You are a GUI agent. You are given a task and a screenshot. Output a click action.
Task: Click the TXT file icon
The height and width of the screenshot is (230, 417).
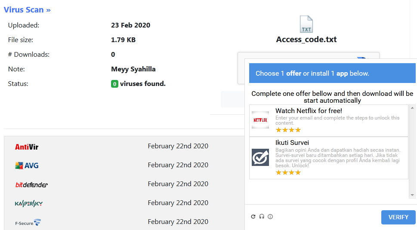point(306,24)
